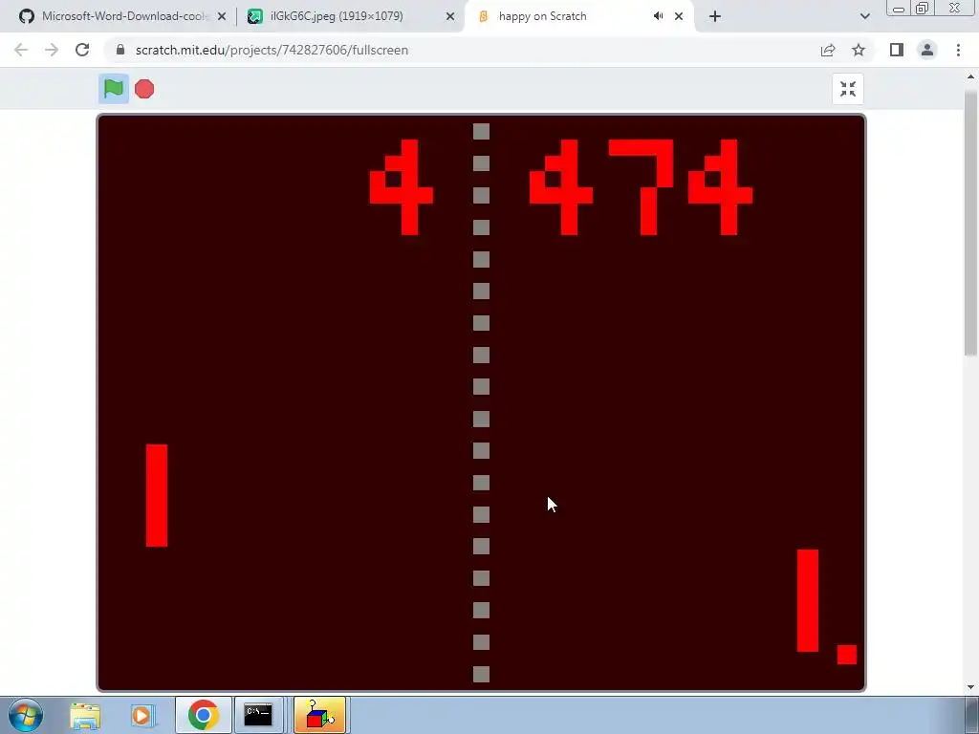
Task: Open Chrome profile menu
Action: pyautogui.click(x=927, y=50)
